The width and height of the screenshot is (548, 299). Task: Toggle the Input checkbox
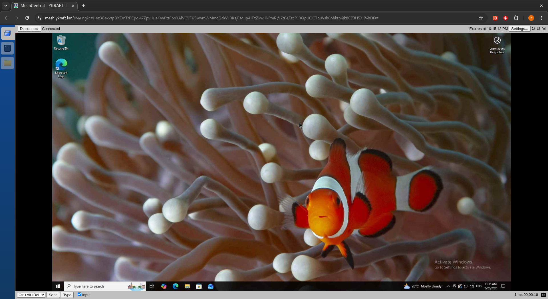click(79, 294)
